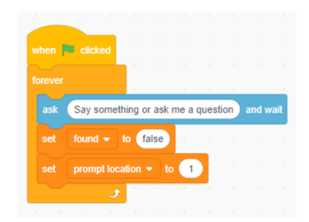Click the dropdown arrow next to found
The image size is (309, 222).
106,139
